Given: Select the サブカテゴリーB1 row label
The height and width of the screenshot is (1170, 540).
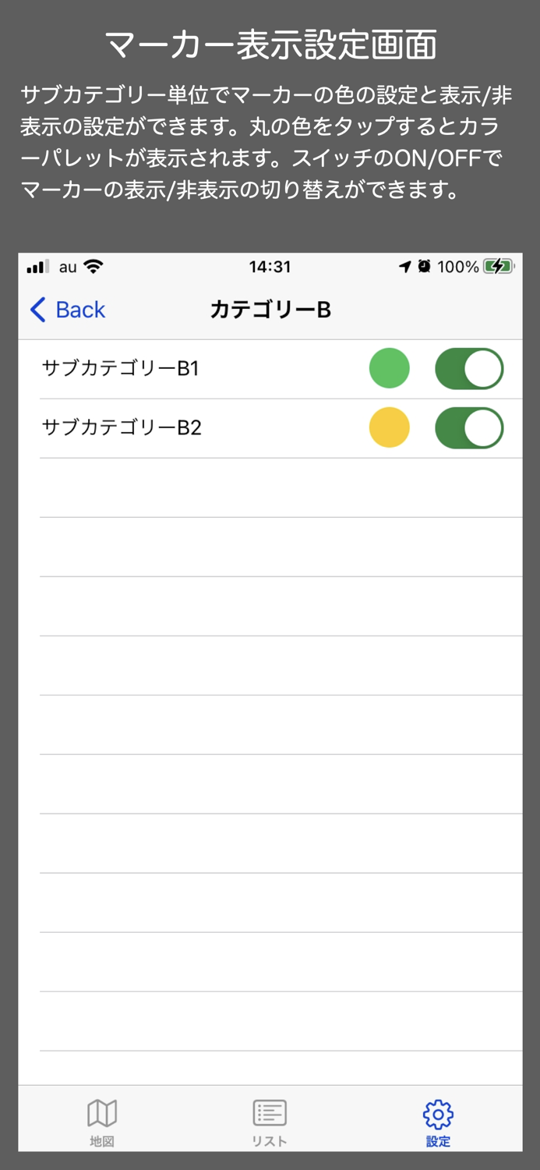Looking at the screenshot, I should click(x=122, y=367).
